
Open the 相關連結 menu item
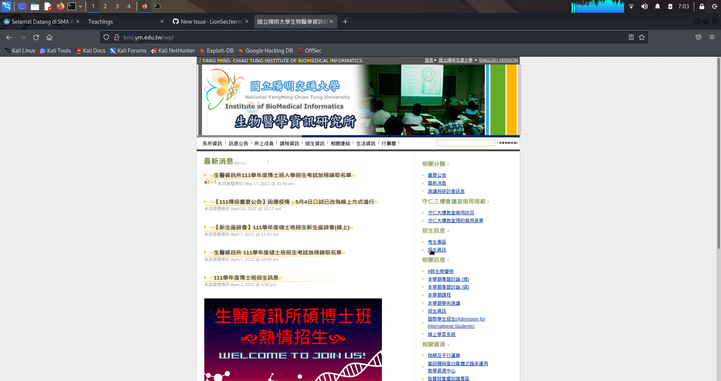click(340, 143)
